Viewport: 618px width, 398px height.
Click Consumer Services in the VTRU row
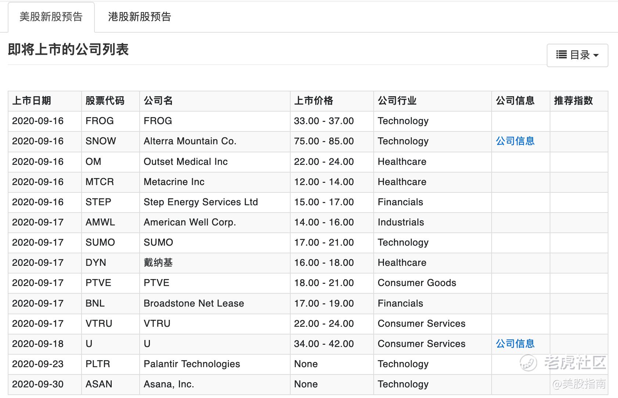pyautogui.click(x=421, y=323)
